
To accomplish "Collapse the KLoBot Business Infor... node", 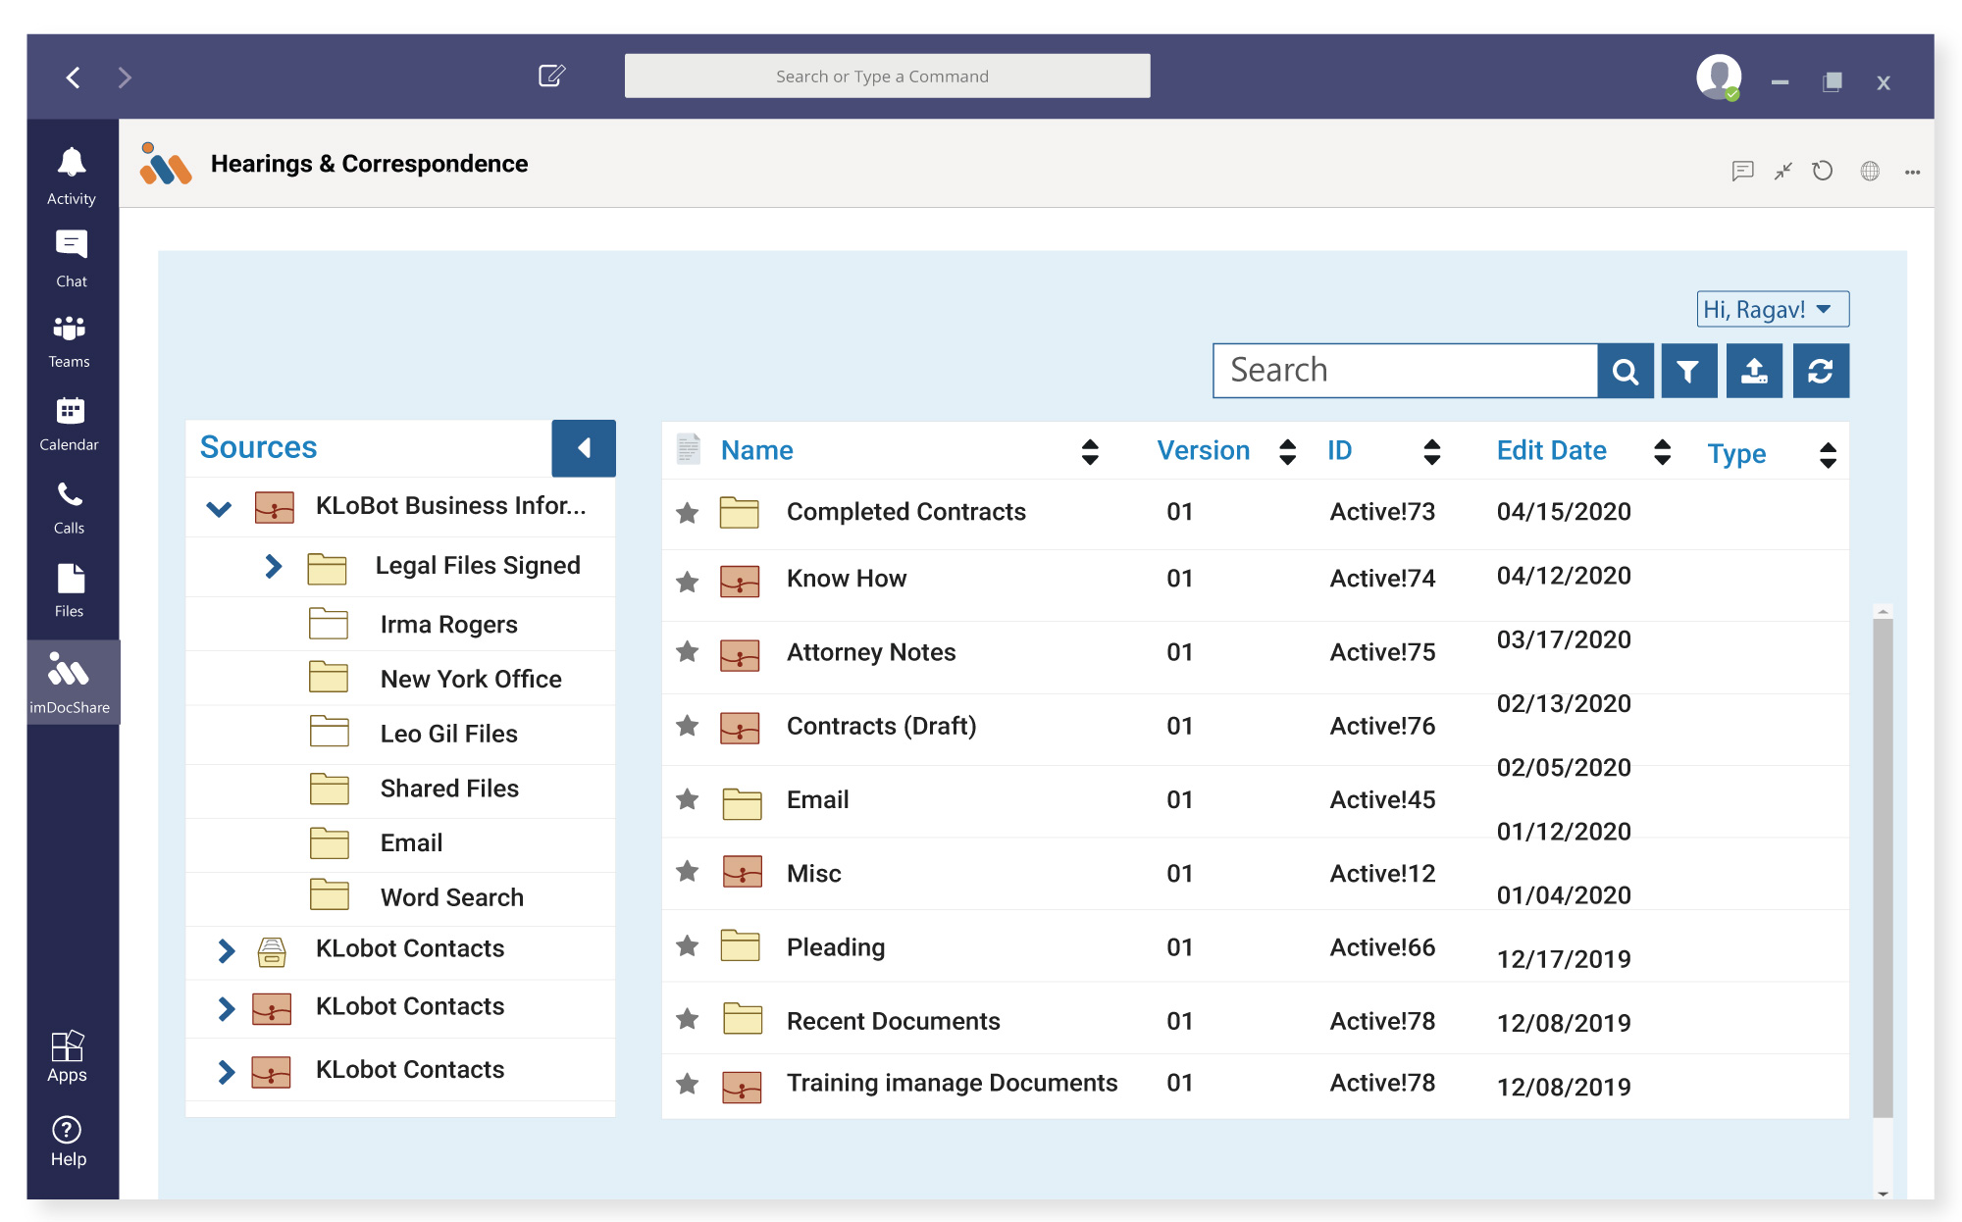I will (219, 508).
